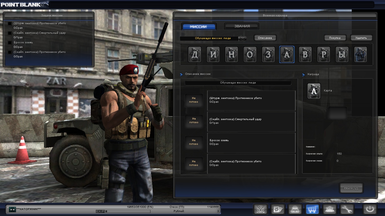Click the ВЫХОД button
The height and width of the screenshot is (216, 385).
click(x=351, y=188)
